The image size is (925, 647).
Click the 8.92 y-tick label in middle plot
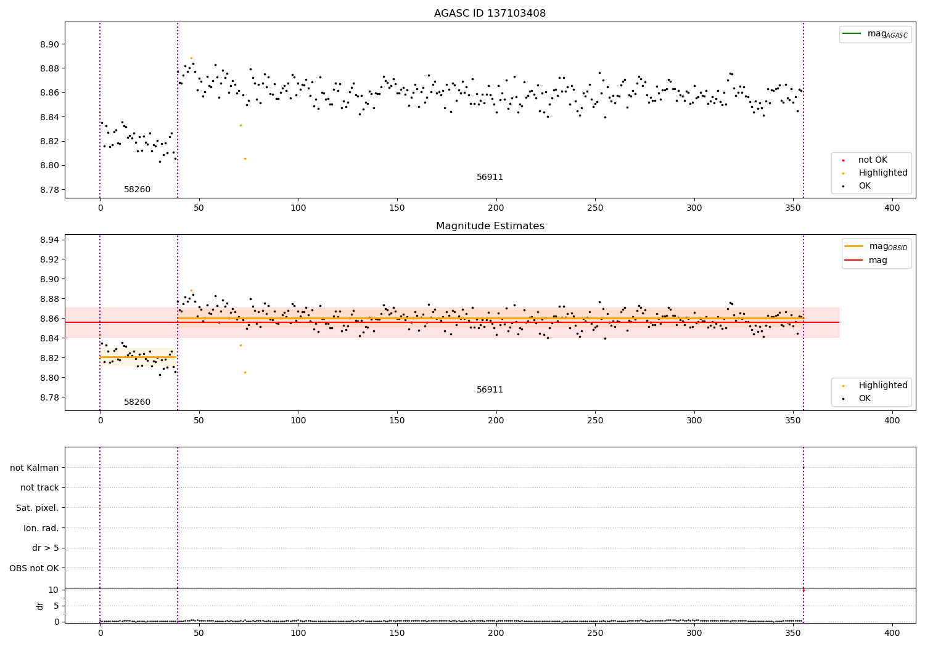(50, 259)
